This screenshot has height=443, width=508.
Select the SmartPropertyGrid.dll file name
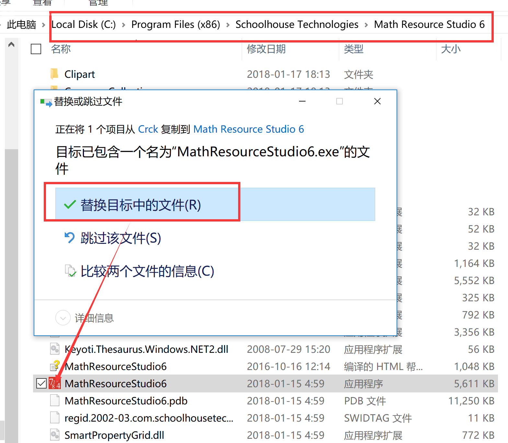point(114,435)
